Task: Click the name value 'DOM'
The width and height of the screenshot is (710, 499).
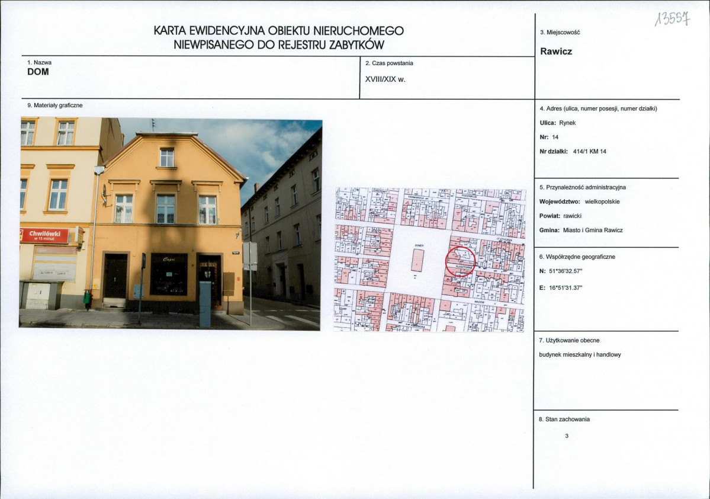Action: click(38, 72)
